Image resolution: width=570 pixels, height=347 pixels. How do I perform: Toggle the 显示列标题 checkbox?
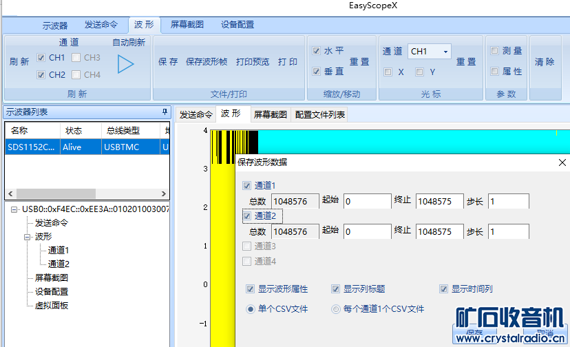335,289
